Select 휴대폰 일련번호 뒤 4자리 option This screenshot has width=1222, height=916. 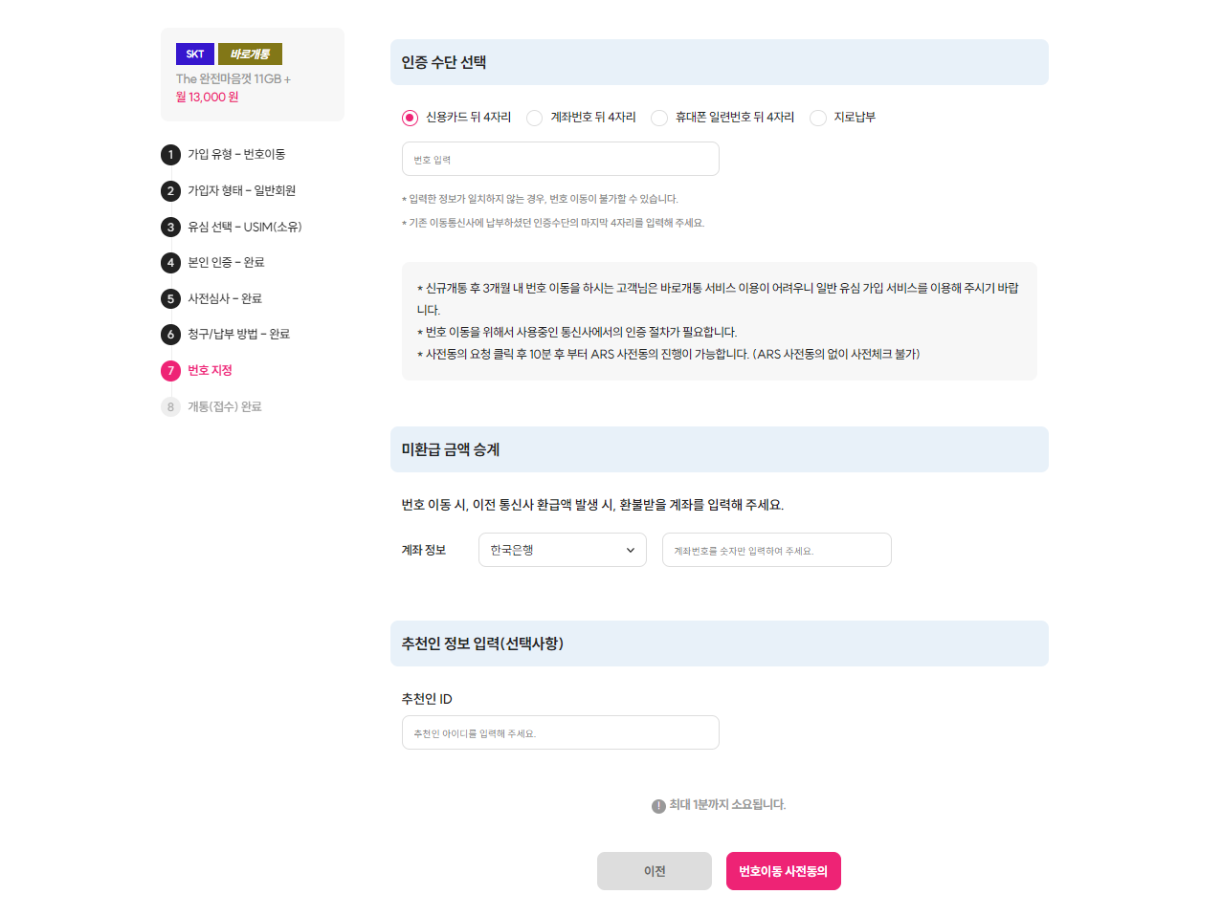click(x=659, y=118)
